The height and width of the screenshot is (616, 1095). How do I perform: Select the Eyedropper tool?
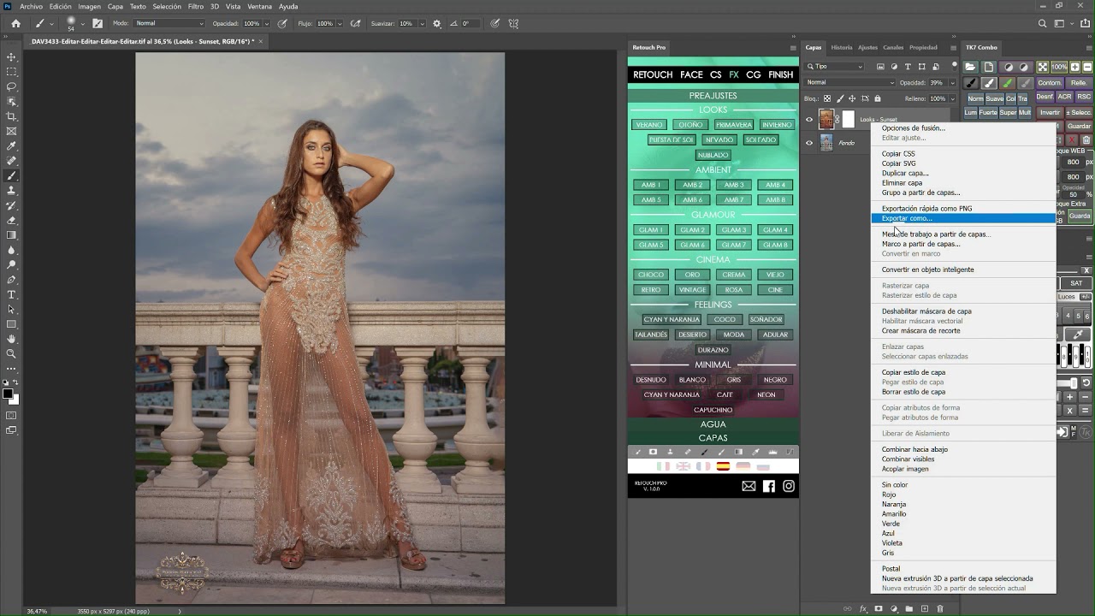pos(11,145)
